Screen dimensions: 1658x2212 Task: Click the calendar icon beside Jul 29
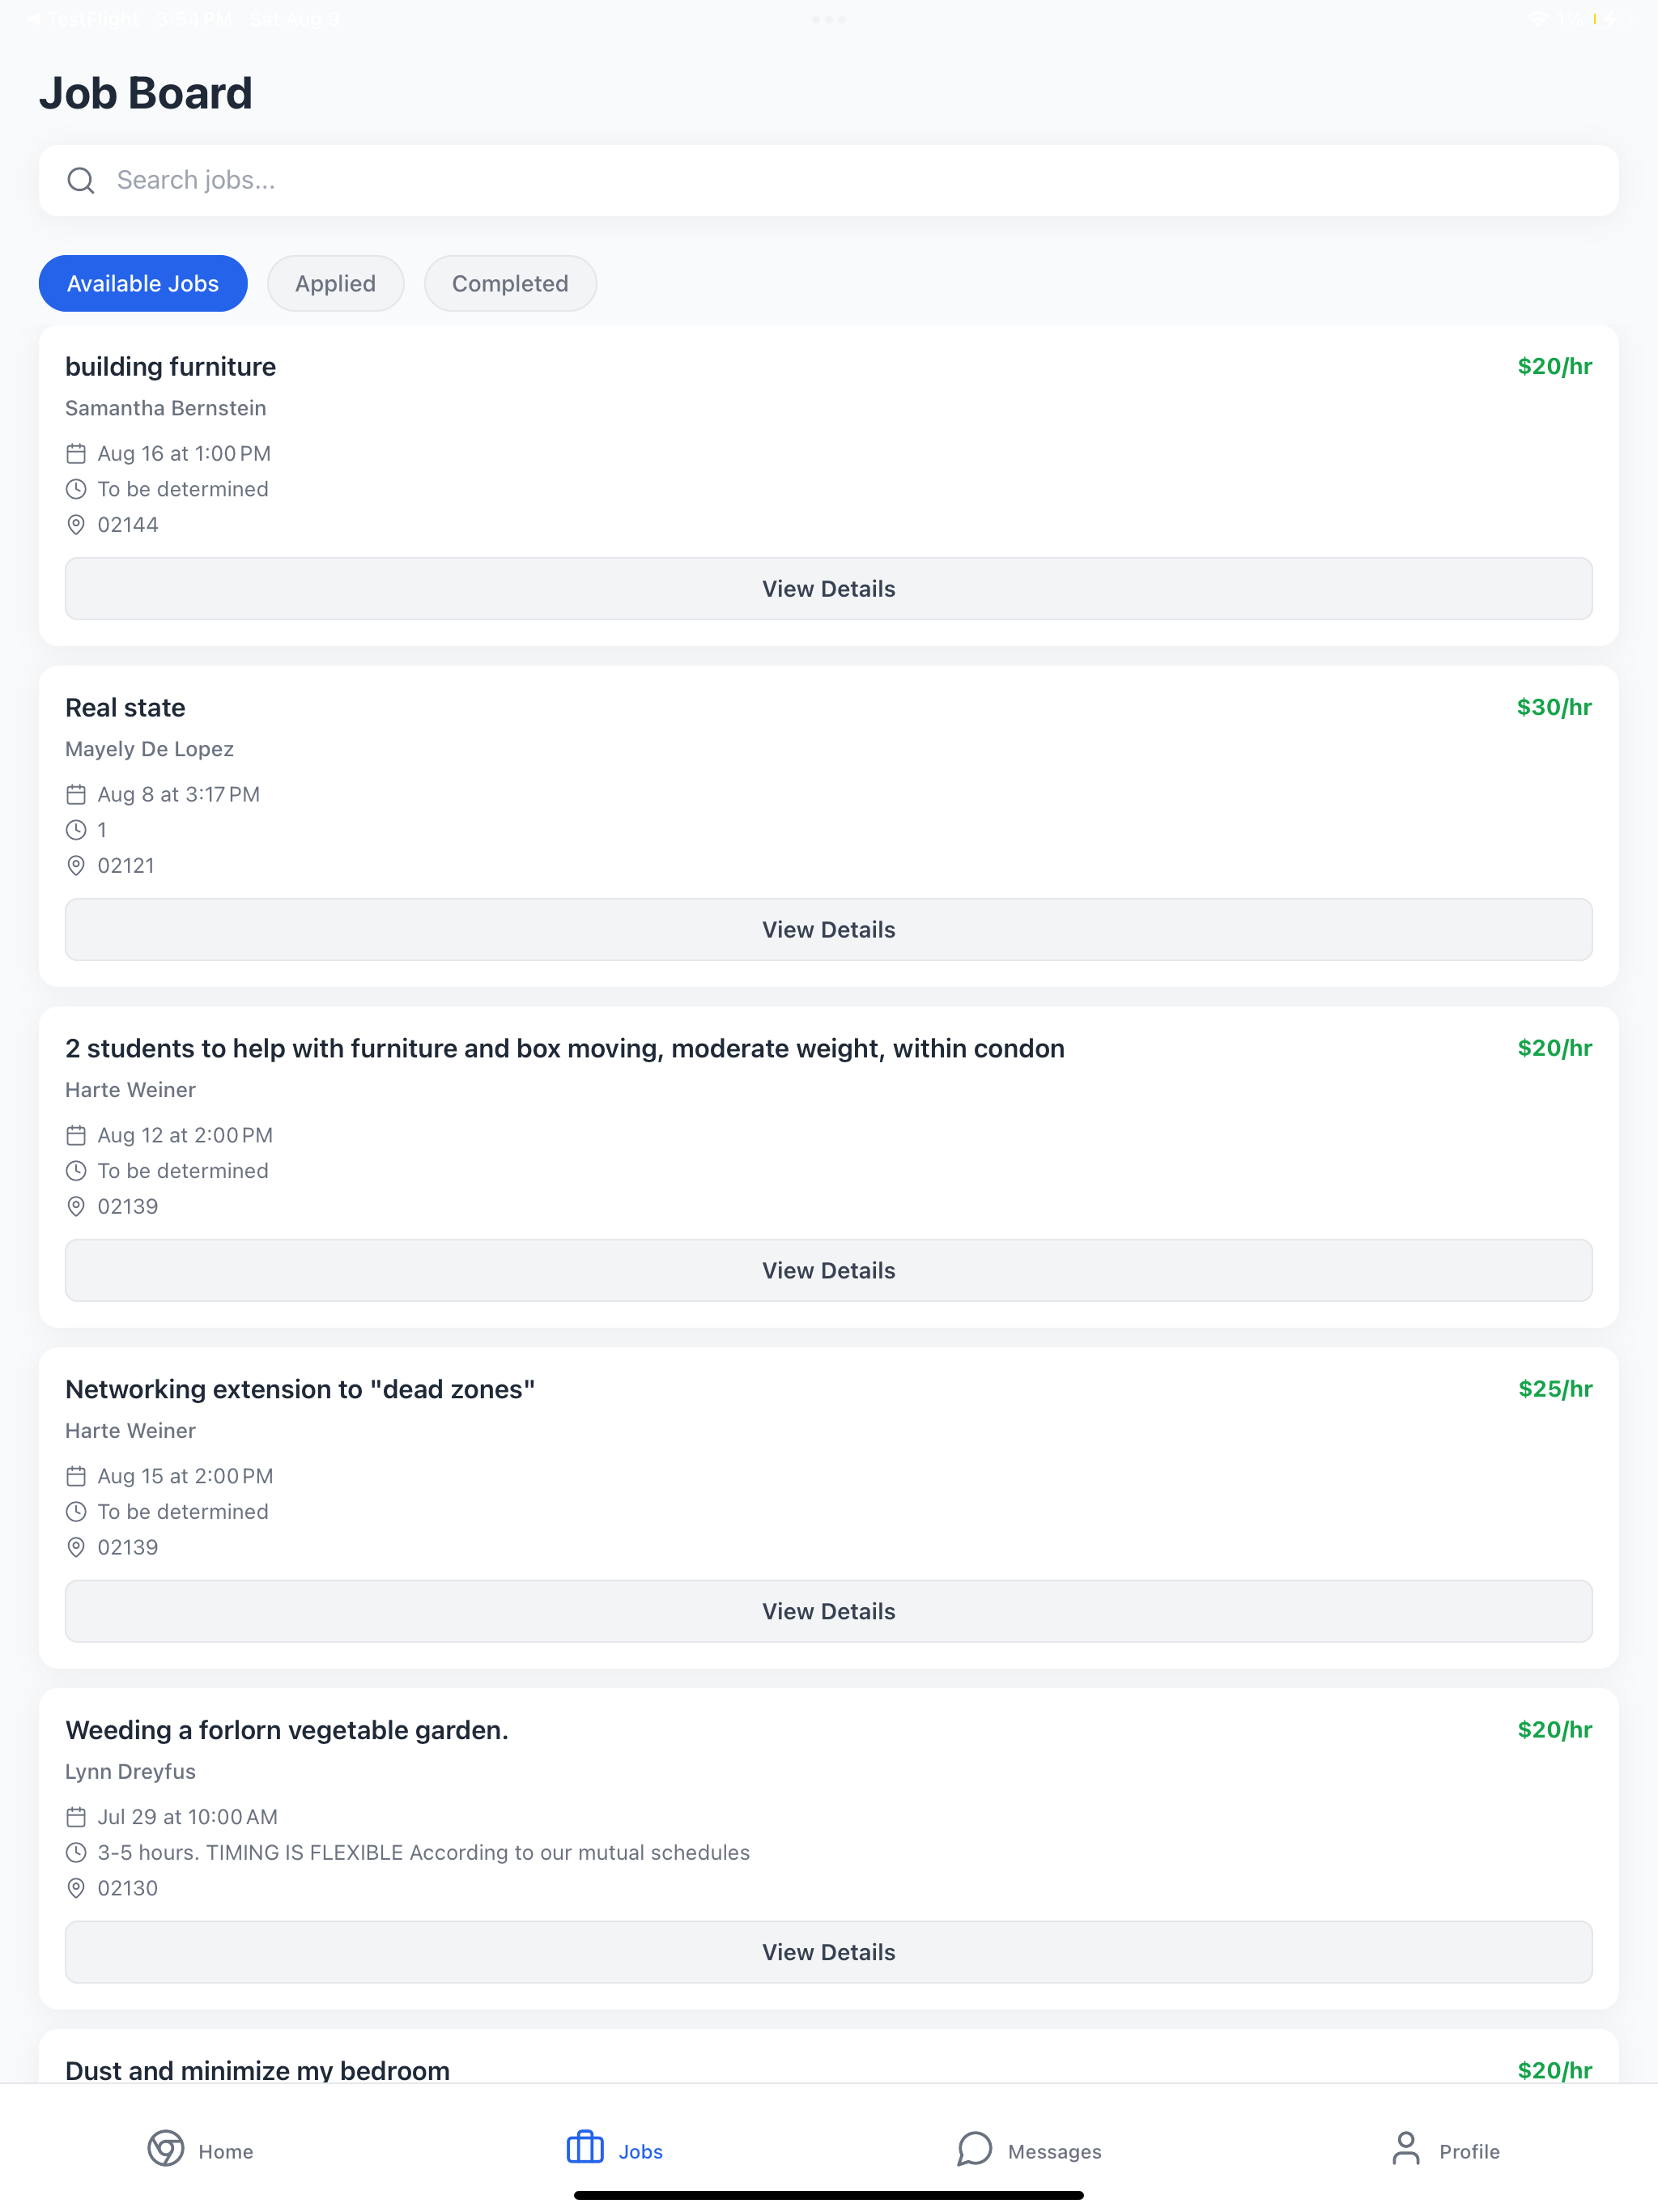[x=76, y=1818]
